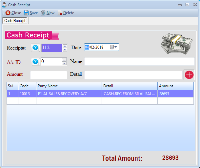Decrease the A/c ID with down arrow

tap(65, 63)
